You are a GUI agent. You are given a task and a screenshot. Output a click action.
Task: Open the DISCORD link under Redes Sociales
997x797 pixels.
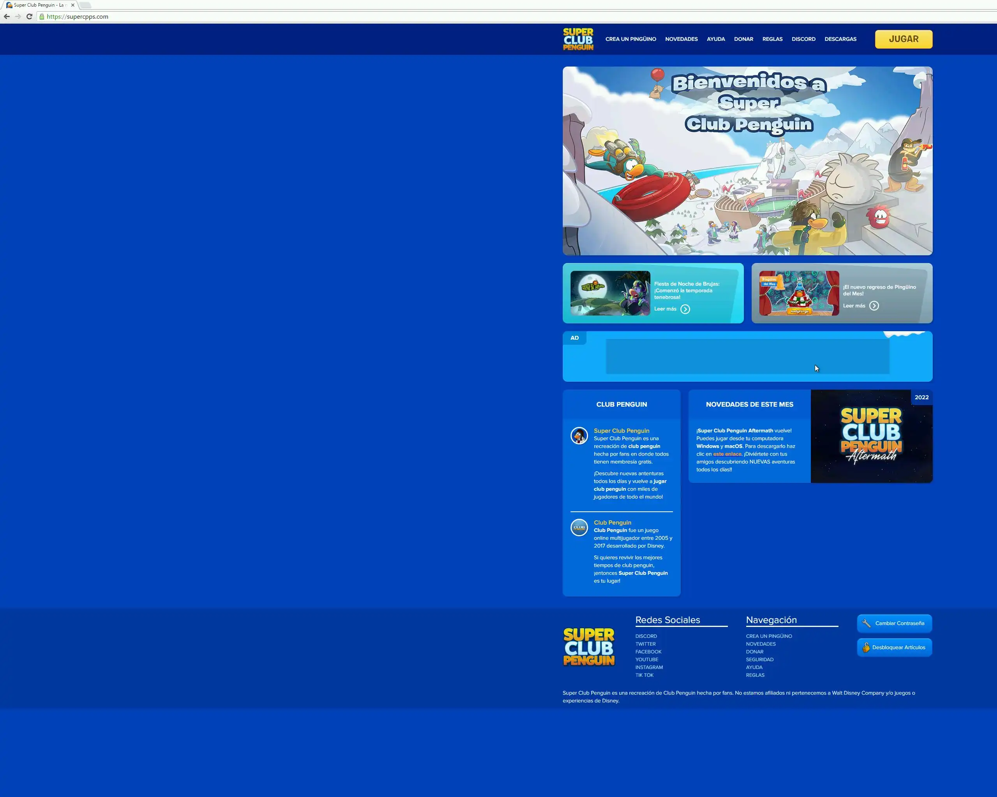click(646, 636)
